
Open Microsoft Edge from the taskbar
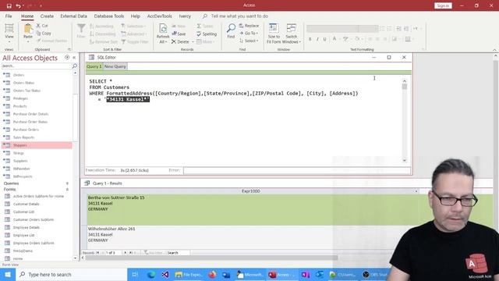pyautogui.click(x=151, y=274)
